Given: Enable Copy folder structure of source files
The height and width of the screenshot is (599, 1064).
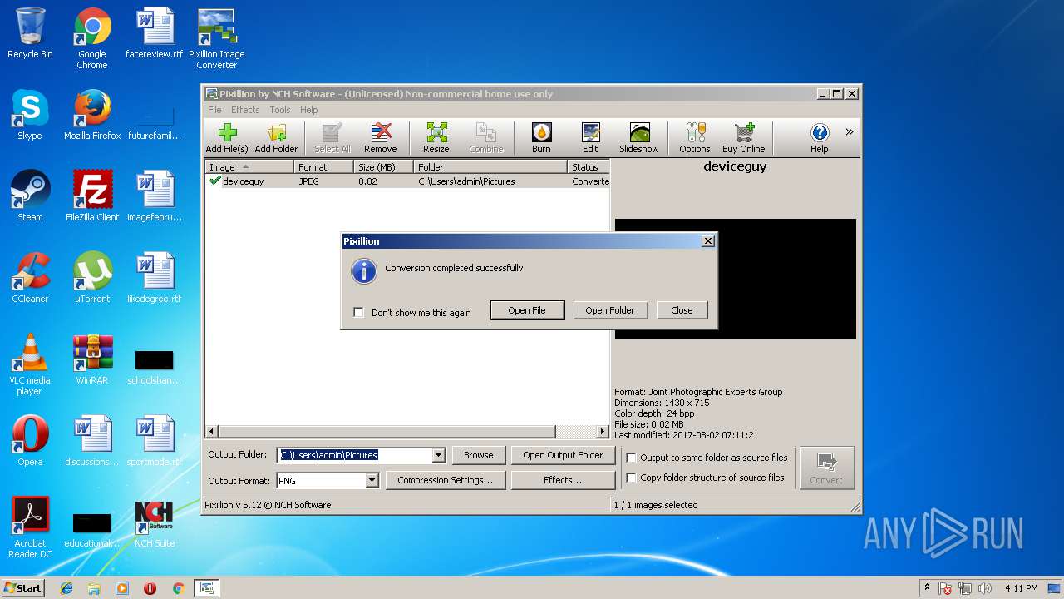Looking at the screenshot, I should pos(631,478).
